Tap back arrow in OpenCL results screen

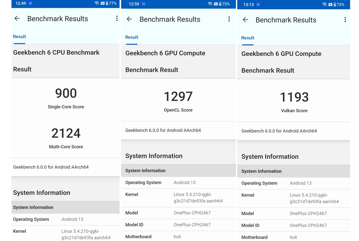click(x=129, y=19)
